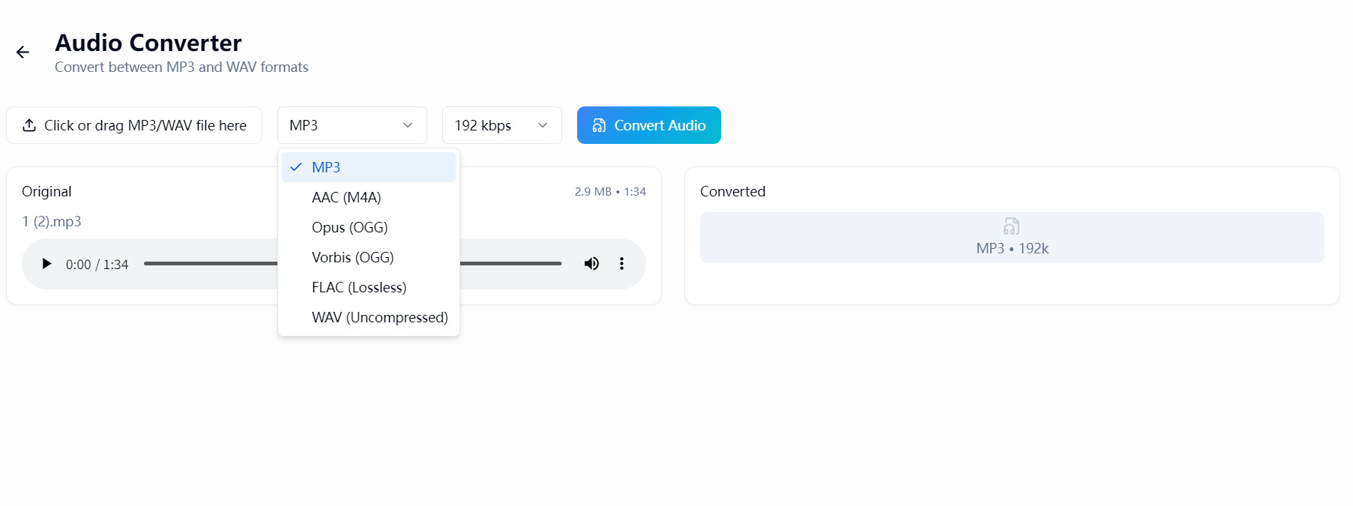Select FLAC (Lossless) format option

[x=369, y=287]
